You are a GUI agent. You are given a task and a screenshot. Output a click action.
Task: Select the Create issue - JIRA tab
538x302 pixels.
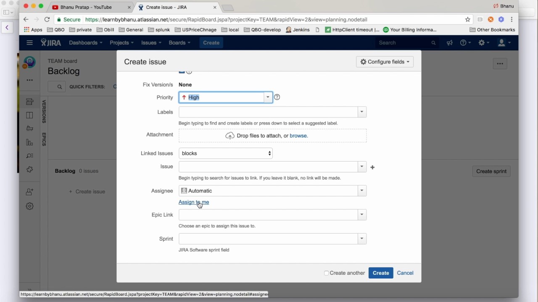pos(177,7)
